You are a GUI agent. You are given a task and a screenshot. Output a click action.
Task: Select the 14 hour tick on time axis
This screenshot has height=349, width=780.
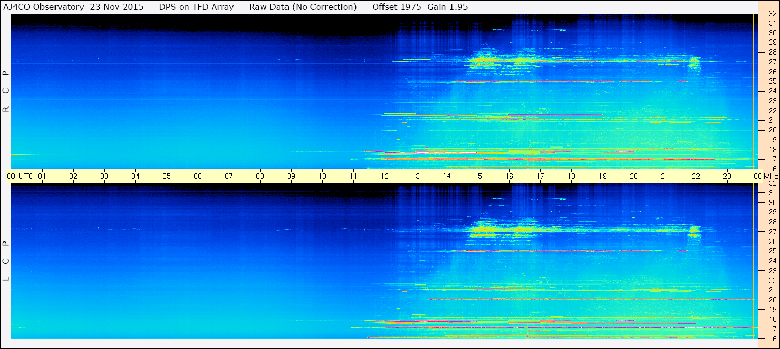(x=447, y=176)
